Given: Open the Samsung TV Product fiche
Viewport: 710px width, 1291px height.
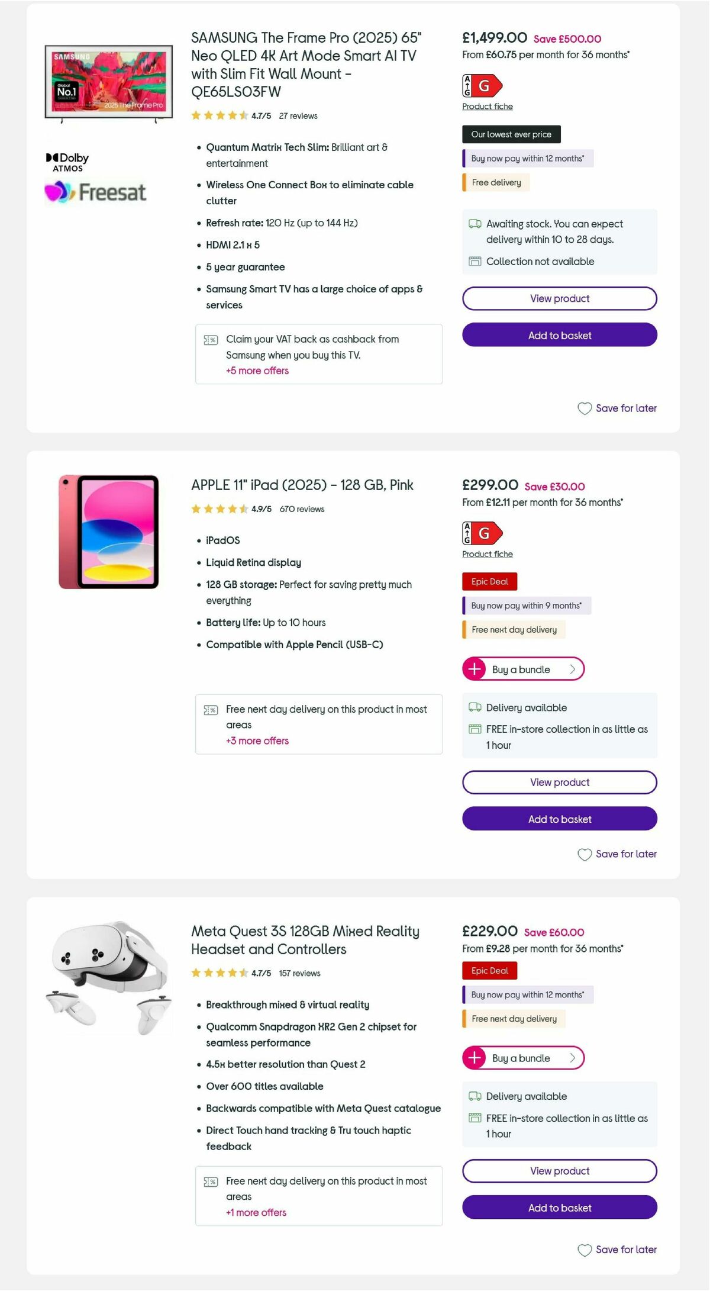Looking at the screenshot, I should coord(486,106).
